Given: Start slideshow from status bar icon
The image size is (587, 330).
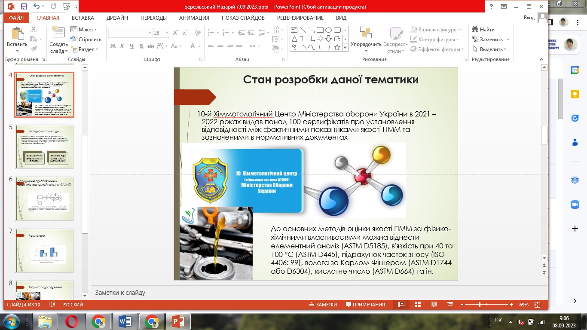Looking at the screenshot, I should point(450,305).
